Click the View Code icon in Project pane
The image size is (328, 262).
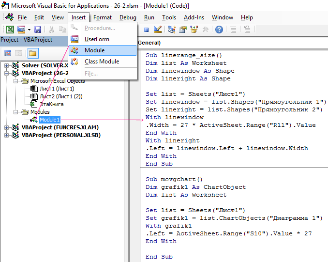8,53
